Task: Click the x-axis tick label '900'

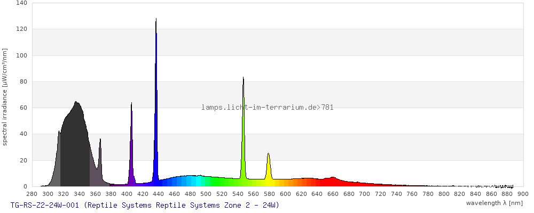Action: (523, 194)
